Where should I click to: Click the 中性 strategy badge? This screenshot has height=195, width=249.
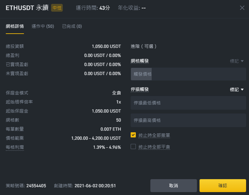(57, 8)
